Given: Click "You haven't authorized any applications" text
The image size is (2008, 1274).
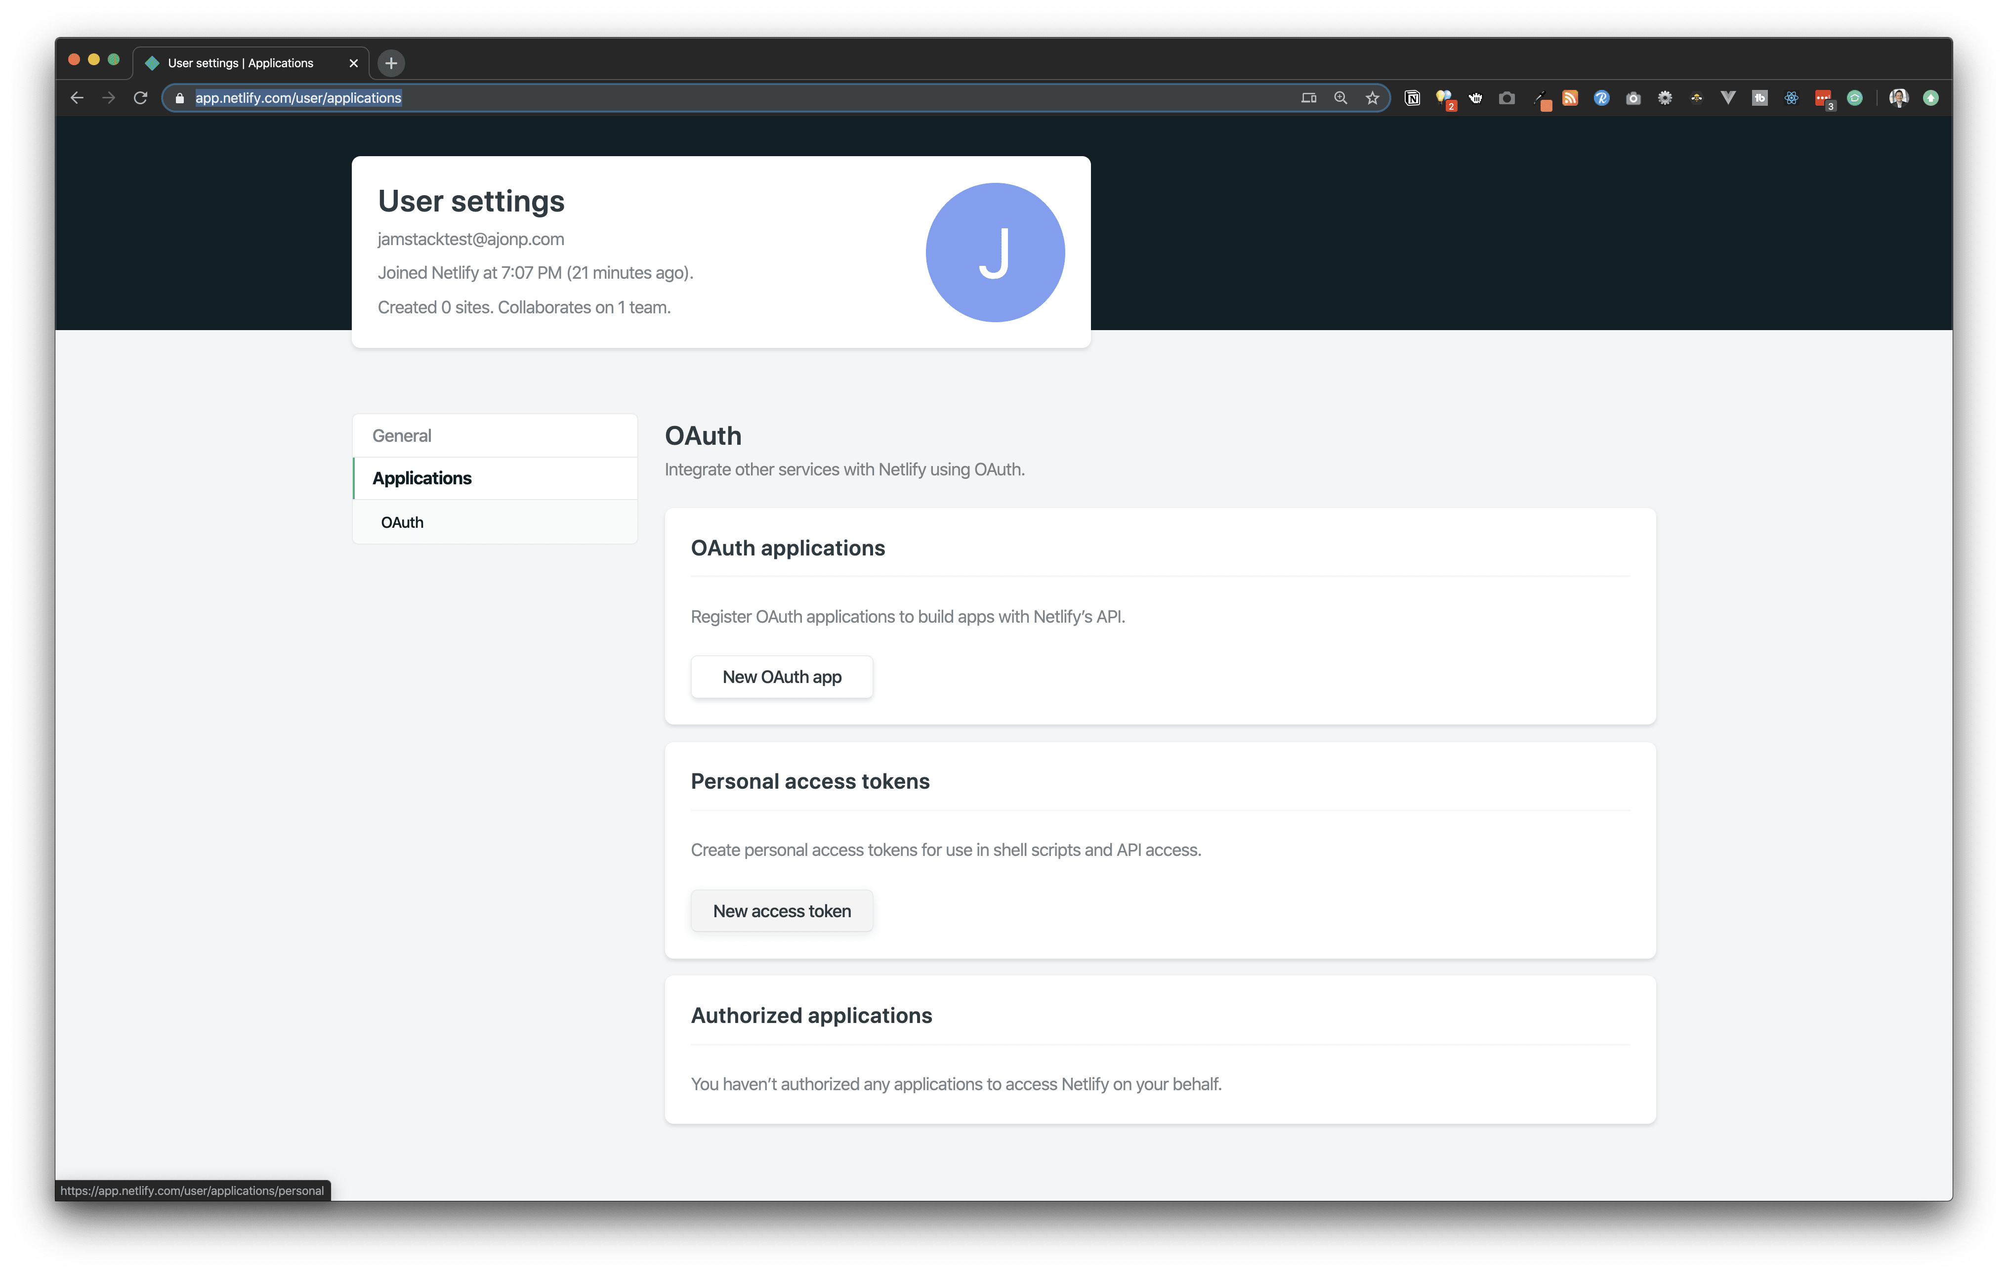Looking at the screenshot, I should (x=957, y=1084).
